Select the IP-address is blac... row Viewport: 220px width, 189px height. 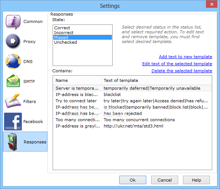pos(132,94)
